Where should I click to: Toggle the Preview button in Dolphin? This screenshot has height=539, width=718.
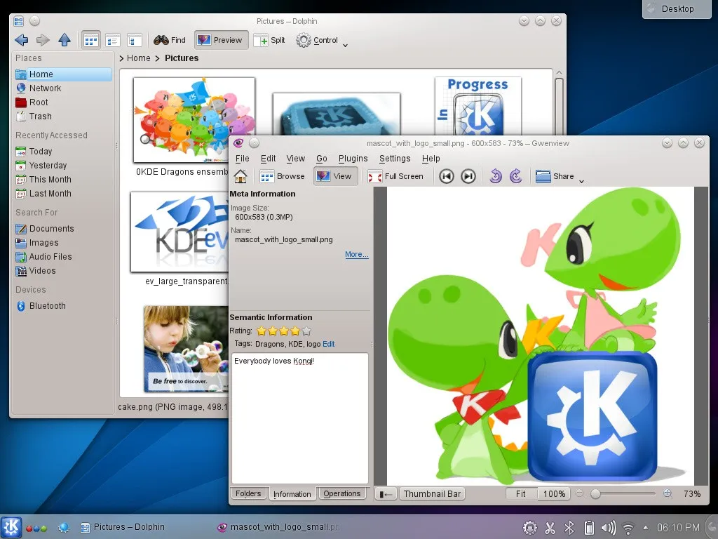click(x=220, y=40)
